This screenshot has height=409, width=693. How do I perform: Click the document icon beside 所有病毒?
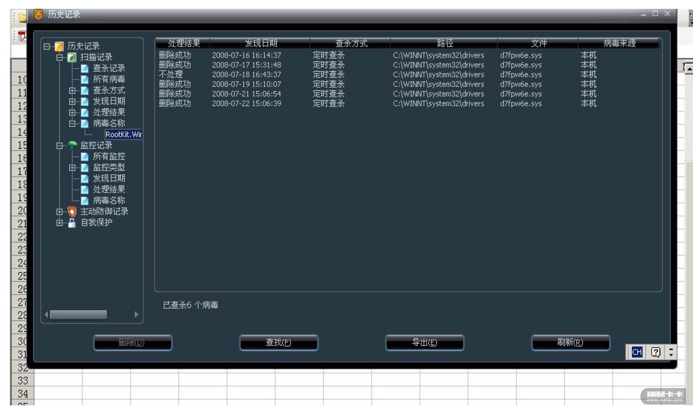point(85,79)
